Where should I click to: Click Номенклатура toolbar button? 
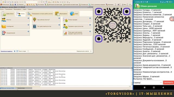pyautogui.click(x=5, y=5)
